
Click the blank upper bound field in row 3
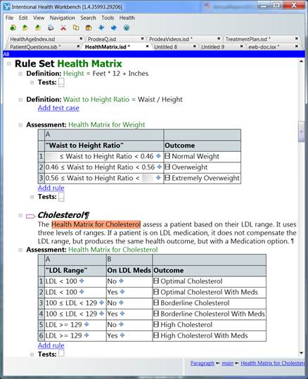click(x=148, y=178)
